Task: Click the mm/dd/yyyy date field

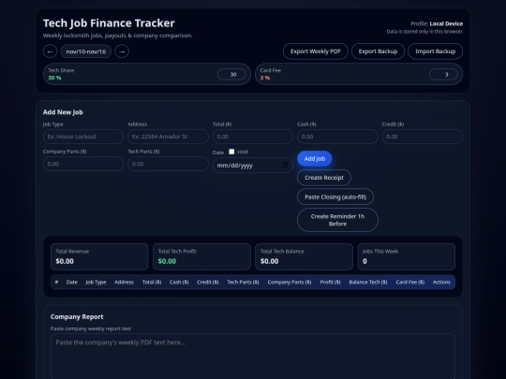Action: click(253, 165)
